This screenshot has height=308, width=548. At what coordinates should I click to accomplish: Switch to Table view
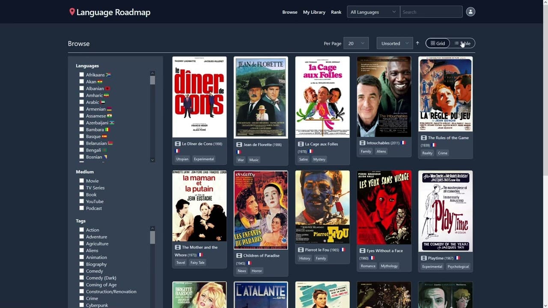tap(462, 43)
